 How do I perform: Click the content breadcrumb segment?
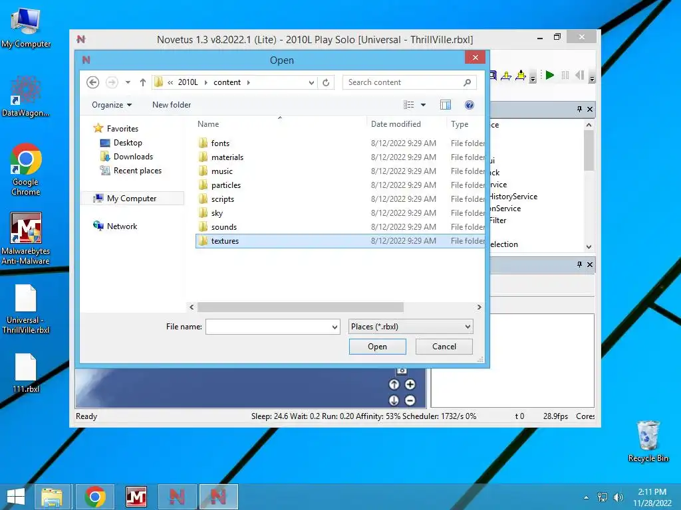(x=227, y=82)
